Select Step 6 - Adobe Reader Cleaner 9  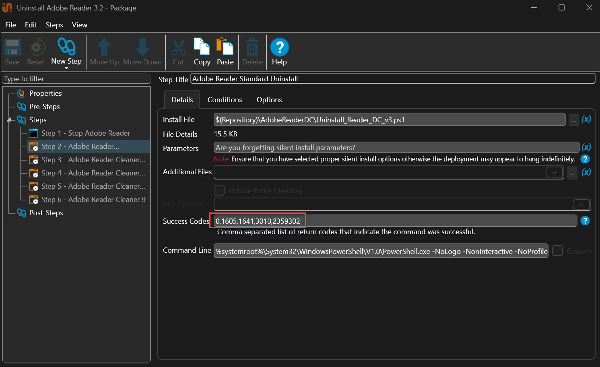coord(93,200)
